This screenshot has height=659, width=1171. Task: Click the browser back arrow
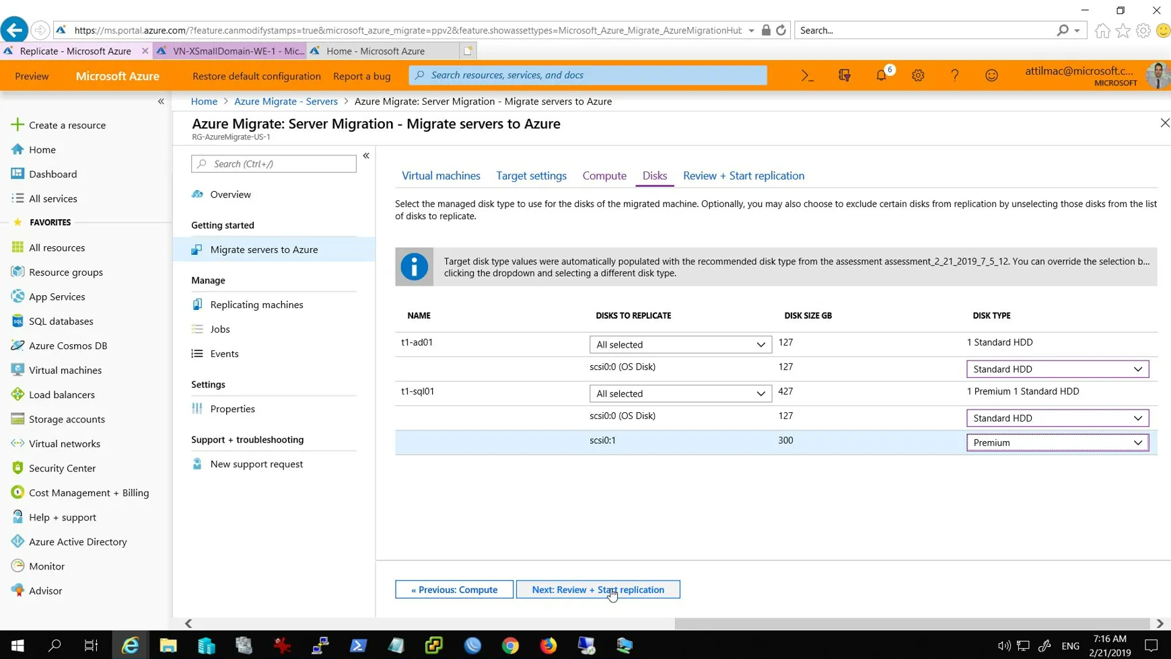(x=14, y=30)
